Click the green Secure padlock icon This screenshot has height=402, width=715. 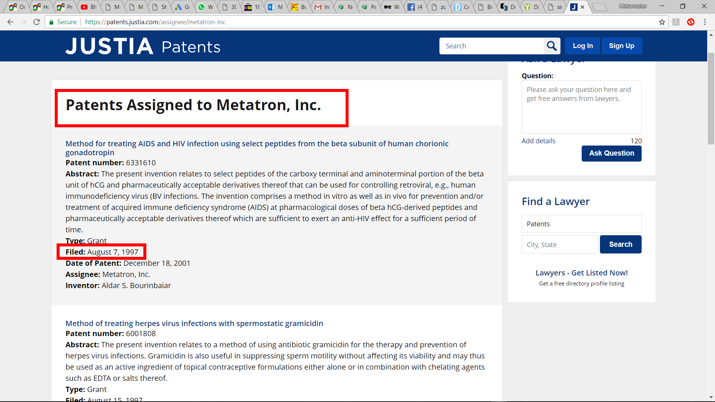tap(52, 22)
